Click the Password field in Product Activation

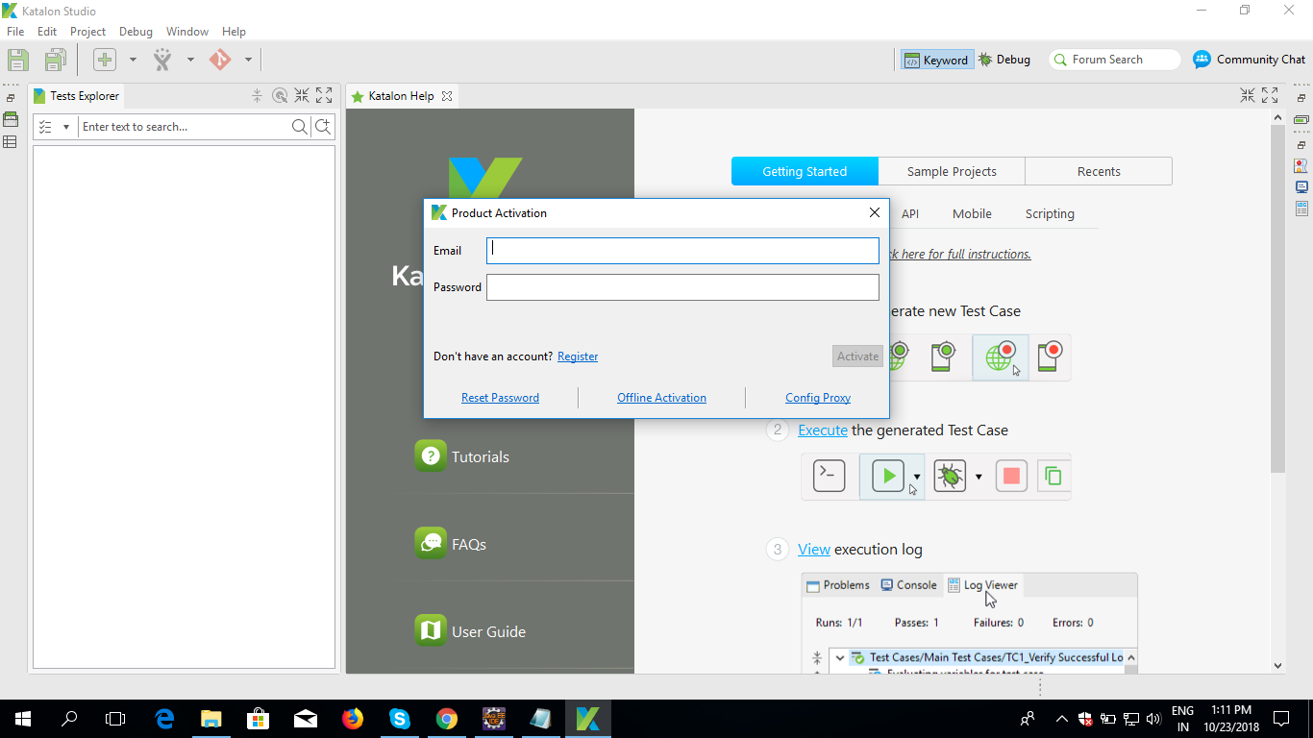pos(682,287)
